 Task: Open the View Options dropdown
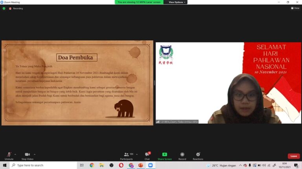(176, 2)
